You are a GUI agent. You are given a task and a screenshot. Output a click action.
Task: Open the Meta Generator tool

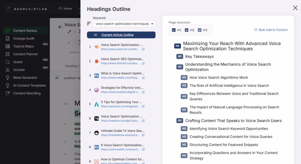coord(25,78)
